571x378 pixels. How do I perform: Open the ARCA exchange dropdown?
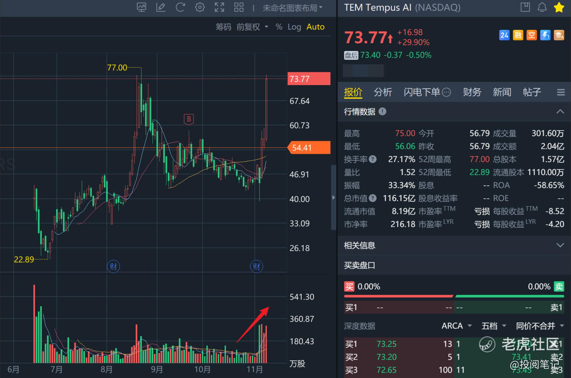457,326
